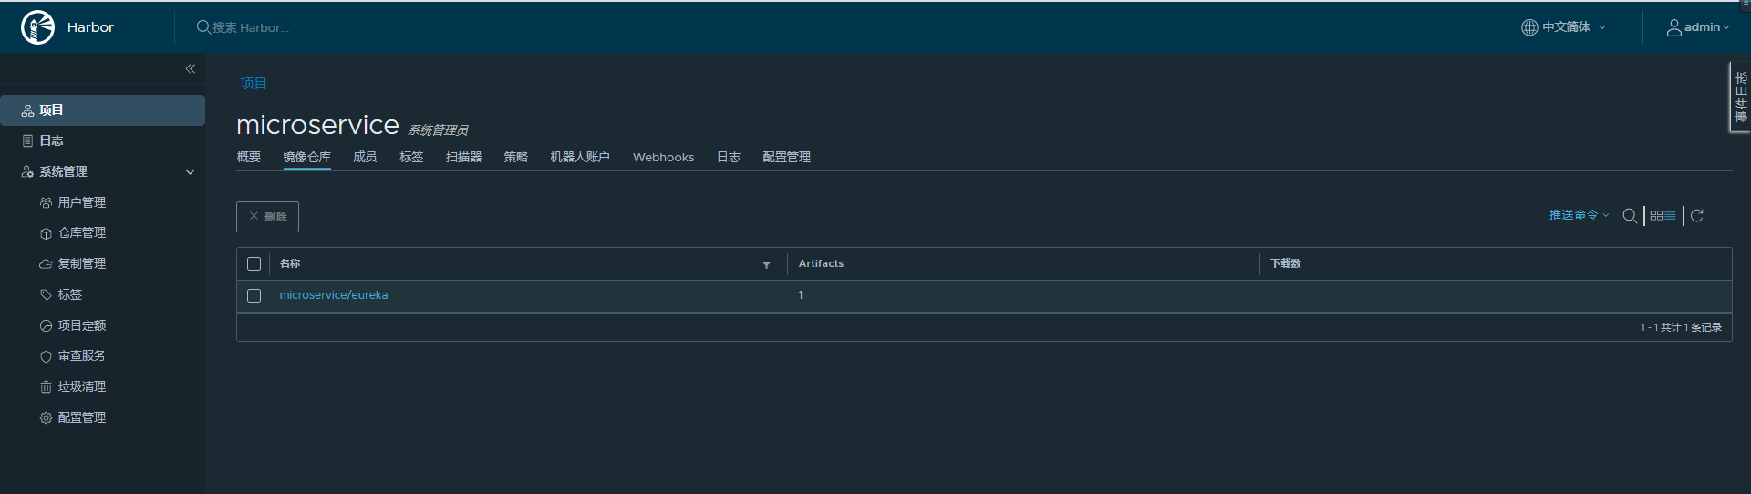1751x494 pixels.
Task: Go to project 配置管理 tab
Action: [x=787, y=157]
